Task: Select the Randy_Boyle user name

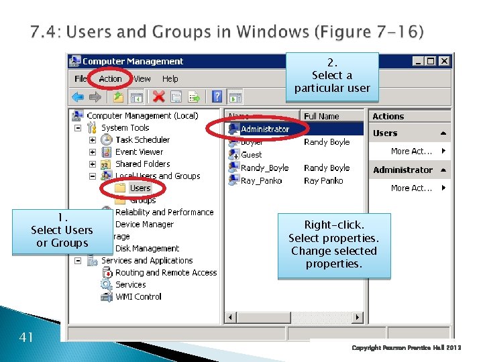Action: click(x=264, y=168)
